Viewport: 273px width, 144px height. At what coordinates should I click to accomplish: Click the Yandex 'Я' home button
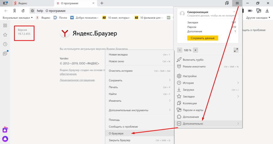coord(14,11)
